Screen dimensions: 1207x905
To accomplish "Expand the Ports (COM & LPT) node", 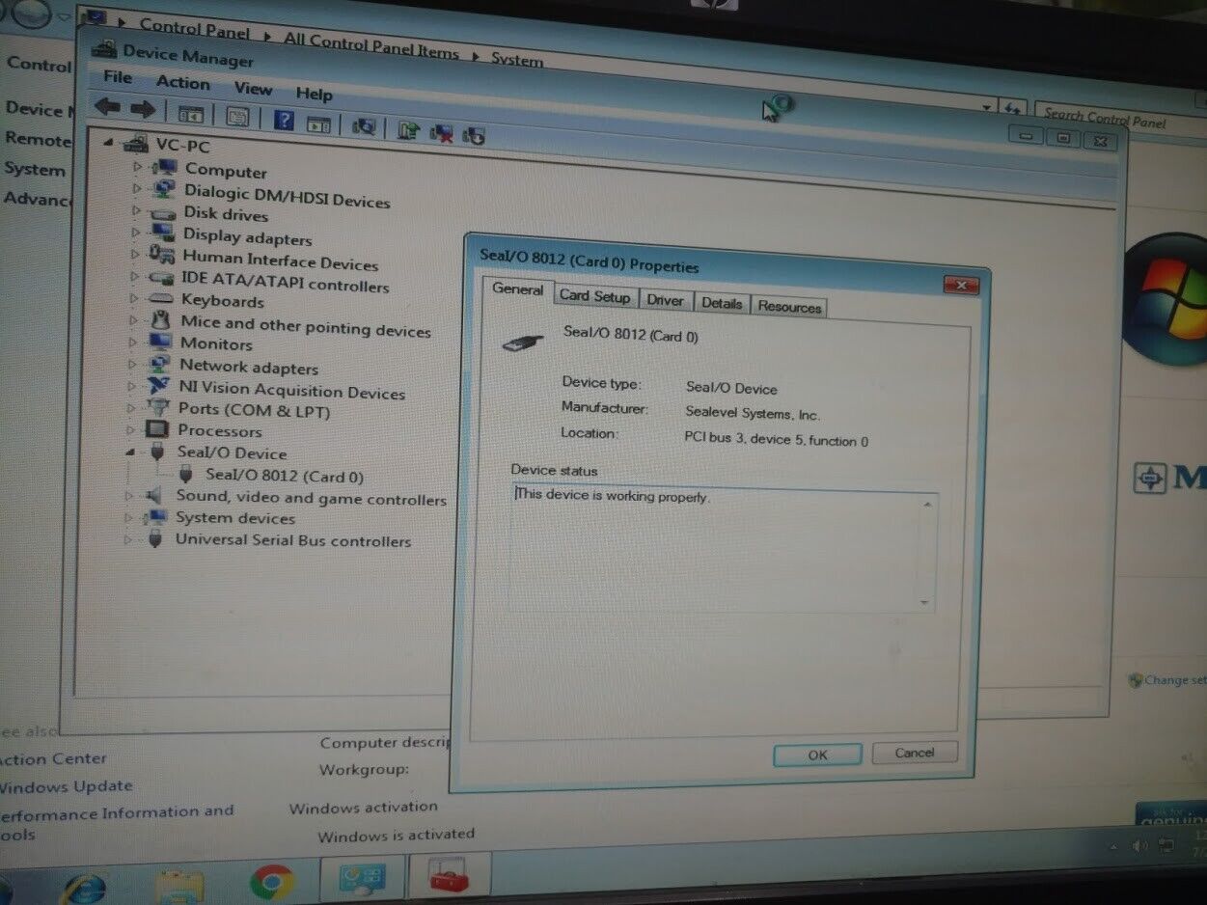I will pyautogui.click(x=131, y=407).
